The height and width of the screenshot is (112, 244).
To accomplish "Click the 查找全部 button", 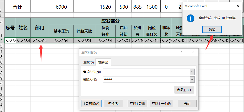I will (137, 103).
